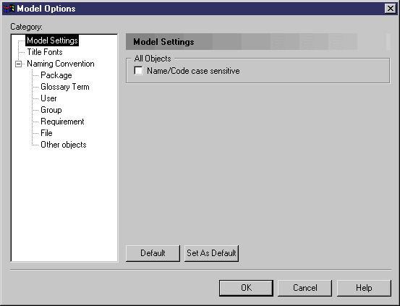Viewport: 400px width, 306px height.
Task: Open Help for Model Options
Action: (364, 288)
